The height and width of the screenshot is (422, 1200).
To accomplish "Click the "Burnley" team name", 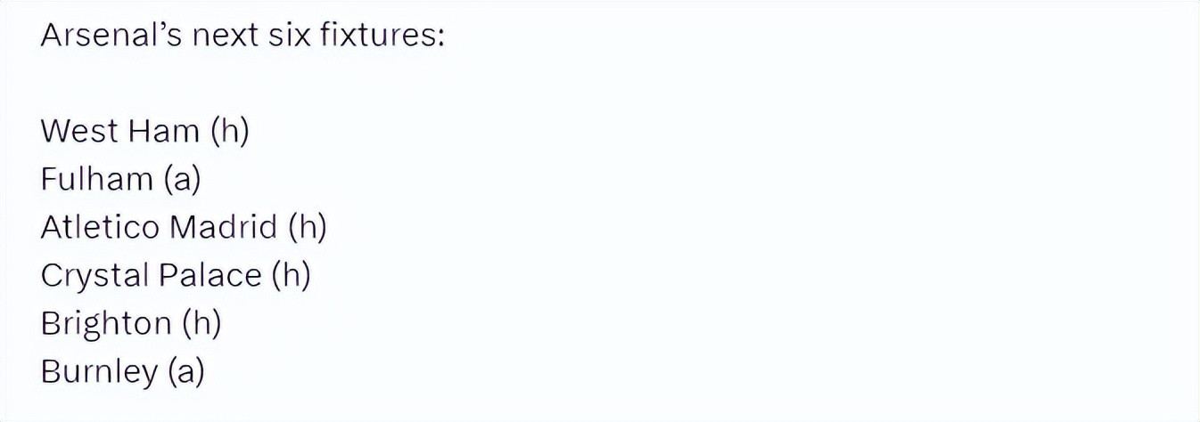I will tap(98, 372).
